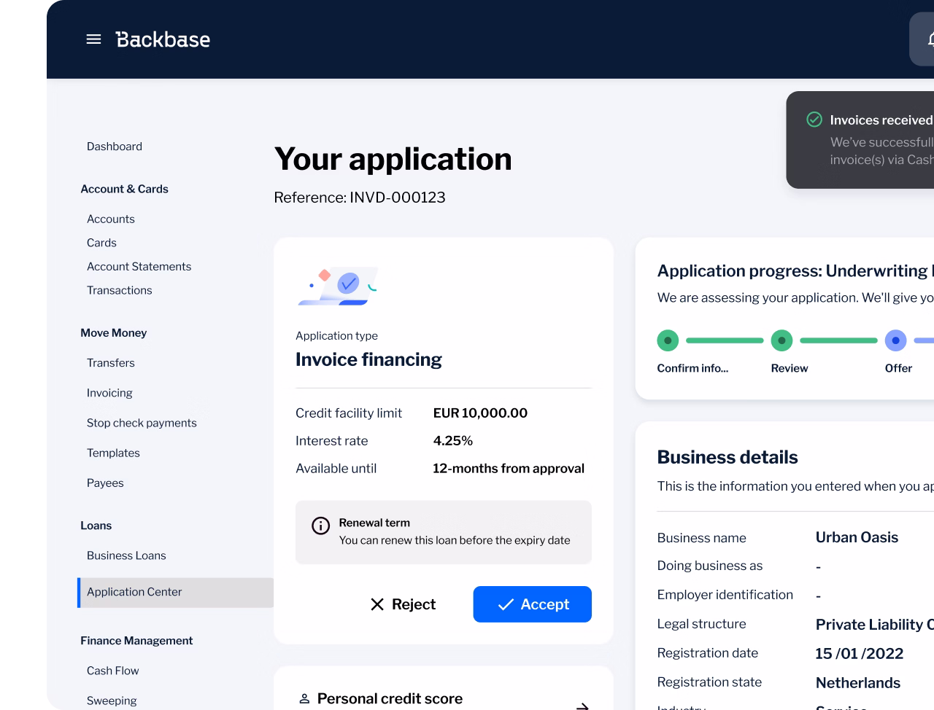Image resolution: width=934 pixels, height=710 pixels.
Task: Open Accounts in sidebar
Action: 111,219
